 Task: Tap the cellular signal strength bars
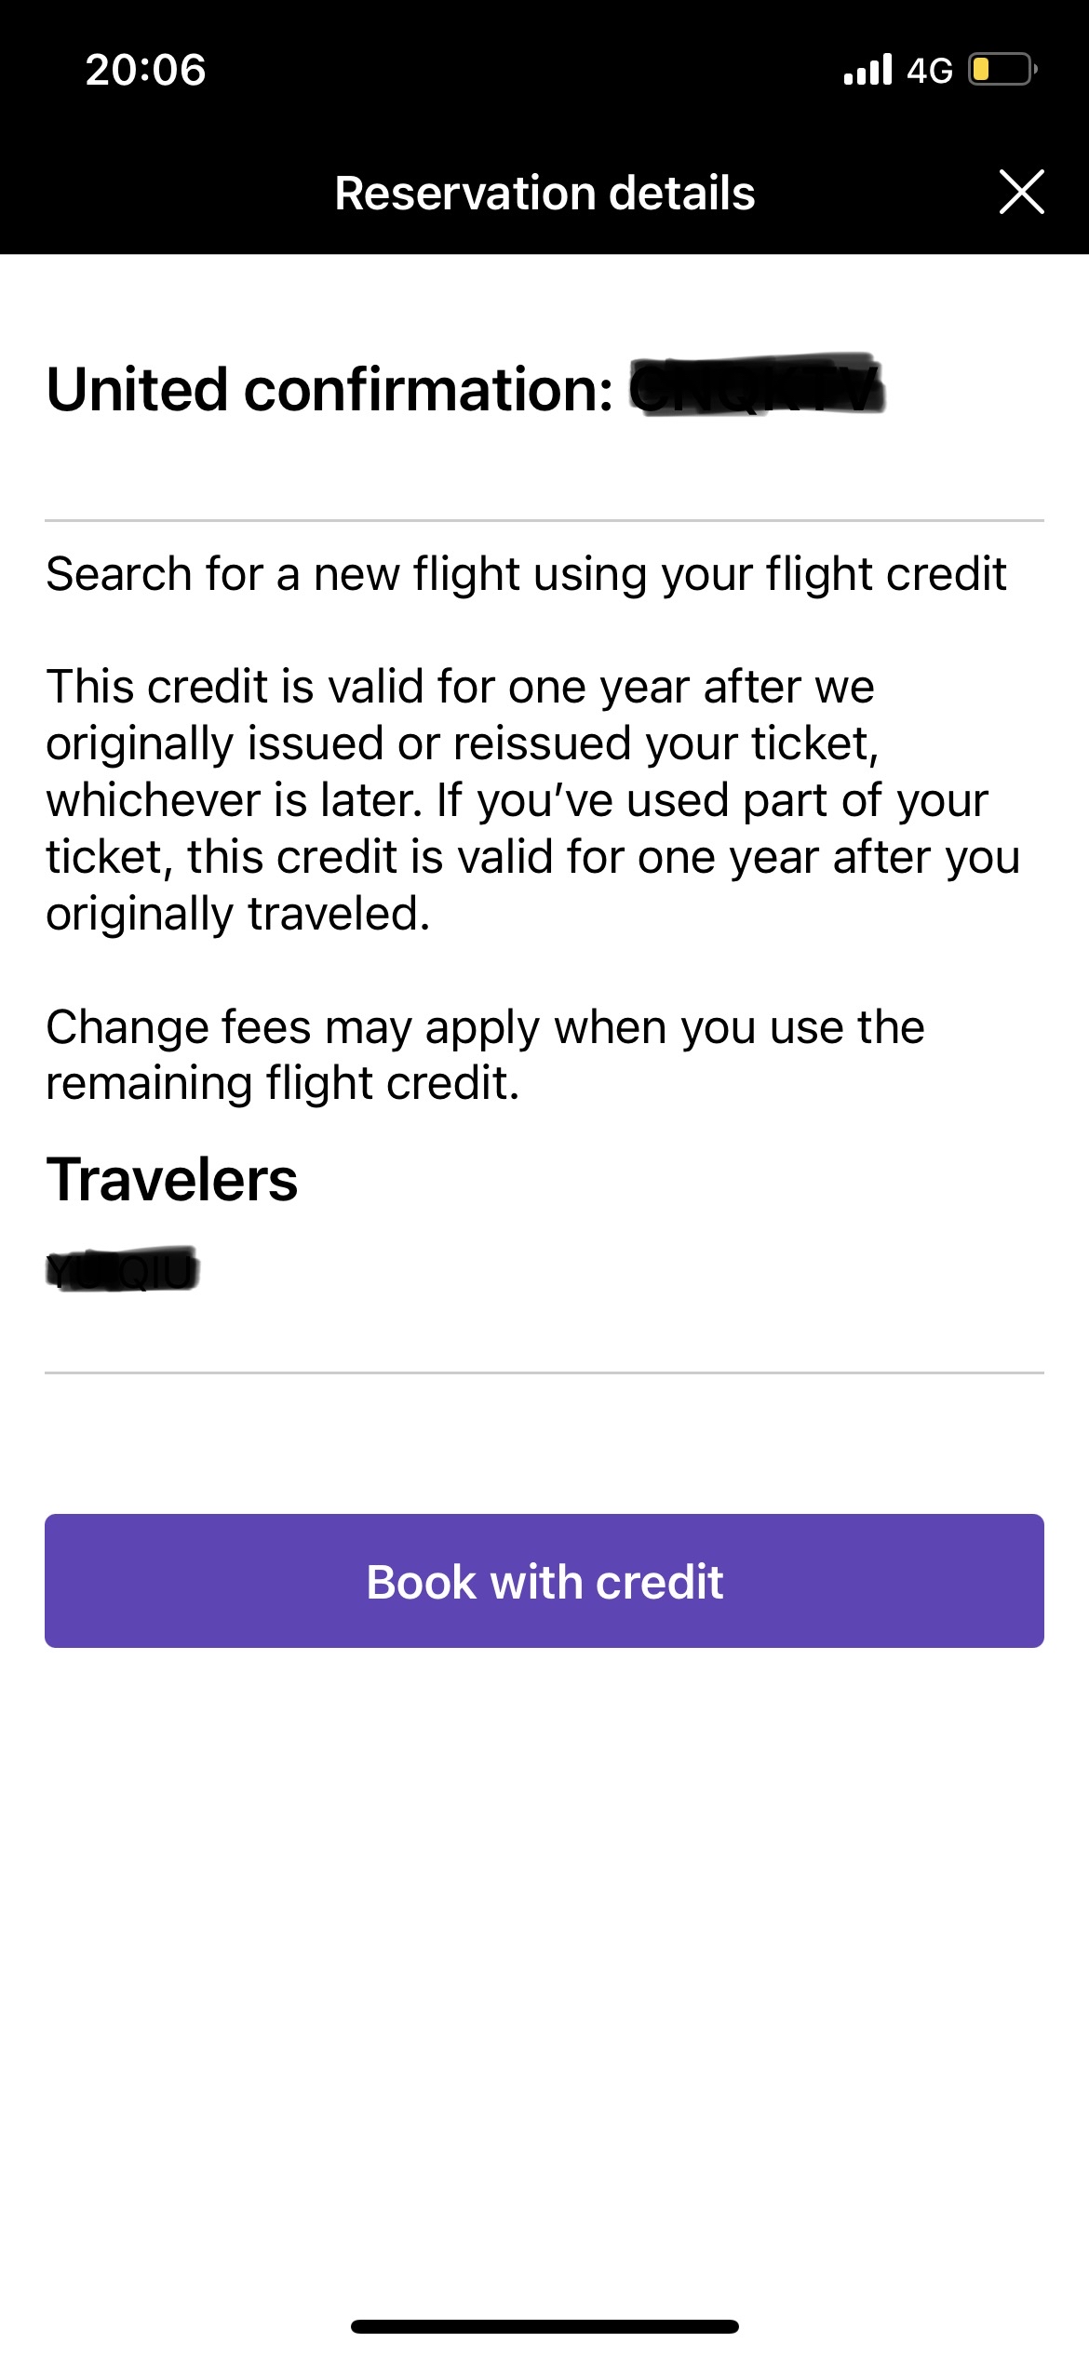click(x=867, y=70)
